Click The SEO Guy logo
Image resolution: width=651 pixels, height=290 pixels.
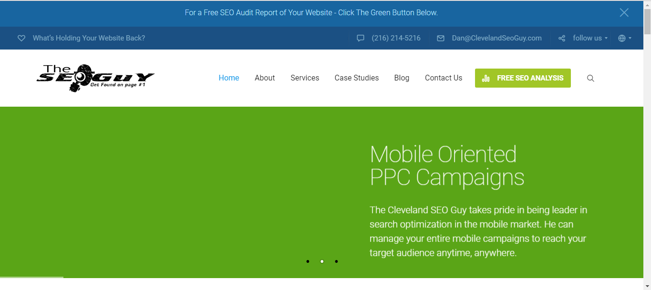95,78
